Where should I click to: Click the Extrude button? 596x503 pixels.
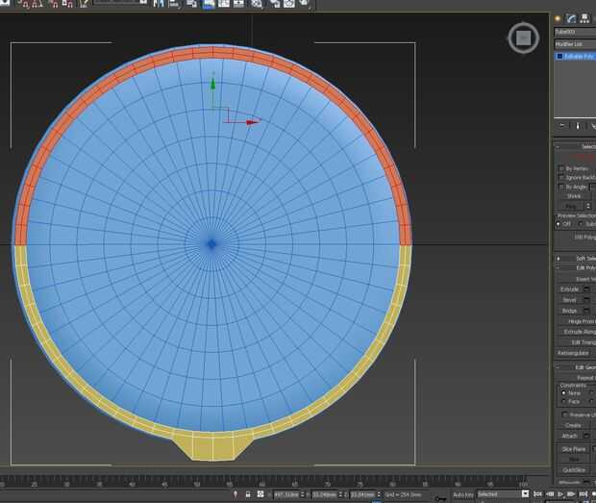569,289
